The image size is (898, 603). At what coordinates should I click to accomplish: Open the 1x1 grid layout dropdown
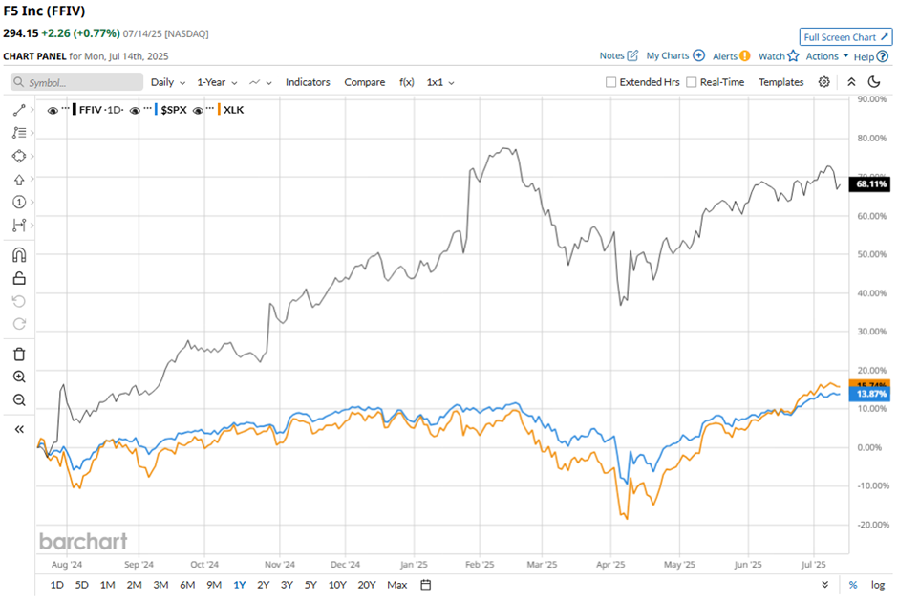coord(440,82)
